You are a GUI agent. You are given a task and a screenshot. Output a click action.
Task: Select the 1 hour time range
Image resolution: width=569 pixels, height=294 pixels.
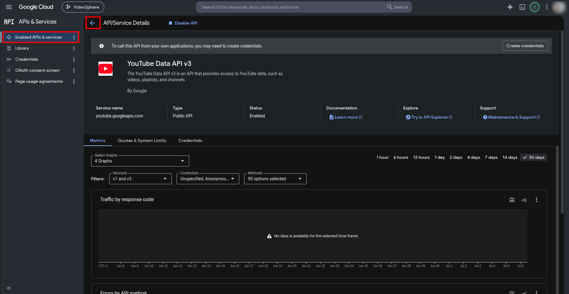pos(383,157)
